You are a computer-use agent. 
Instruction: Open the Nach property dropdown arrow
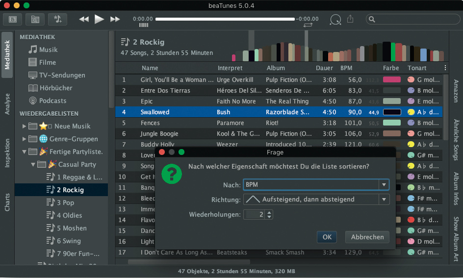tap(384, 185)
